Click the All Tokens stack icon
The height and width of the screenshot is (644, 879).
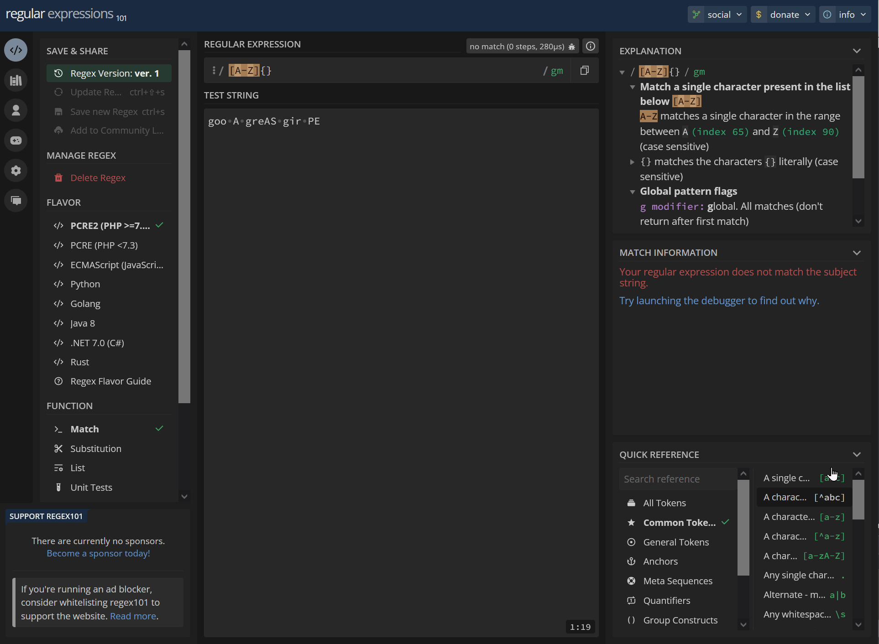[631, 503]
